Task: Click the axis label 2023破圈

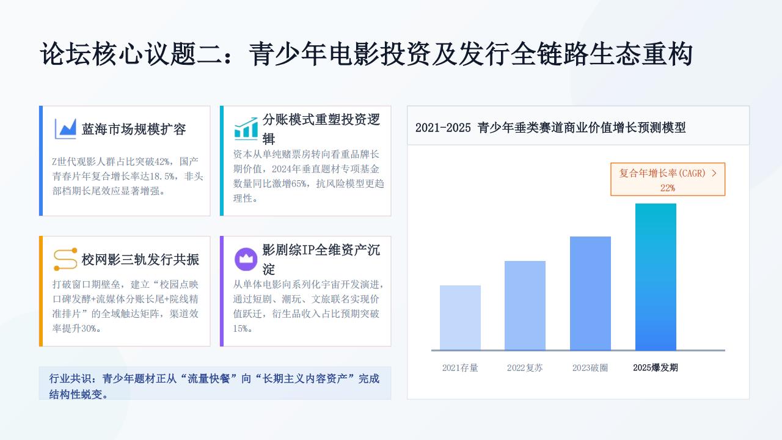Action: (590, 368)
